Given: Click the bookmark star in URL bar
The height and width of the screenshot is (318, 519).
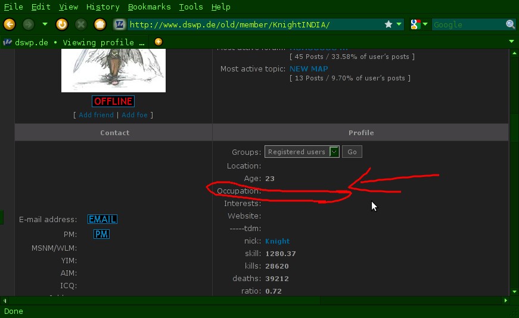Looking at the screenshot, I should [389, 24].
